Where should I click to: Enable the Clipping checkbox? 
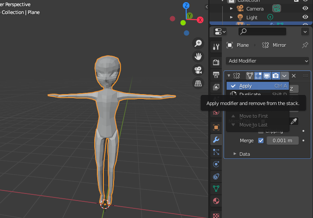tap(261, 131)
